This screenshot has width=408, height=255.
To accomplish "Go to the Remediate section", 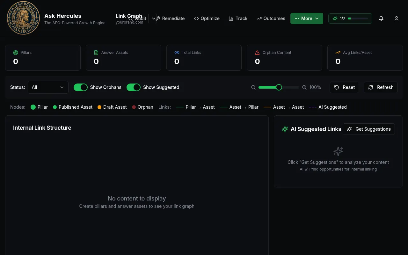I will click(x=170, y=18).
